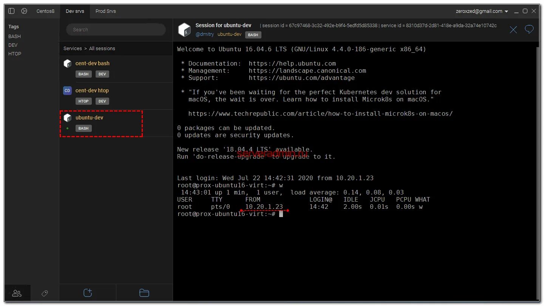544x306 pixels.
Task: Click the service id text in header
Action: click(439, 26)
